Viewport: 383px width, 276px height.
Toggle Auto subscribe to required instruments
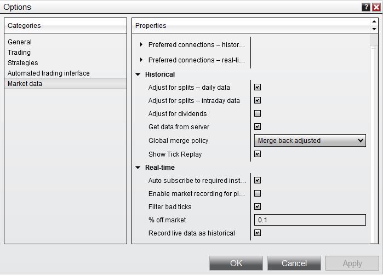click(x=258, y=180)
